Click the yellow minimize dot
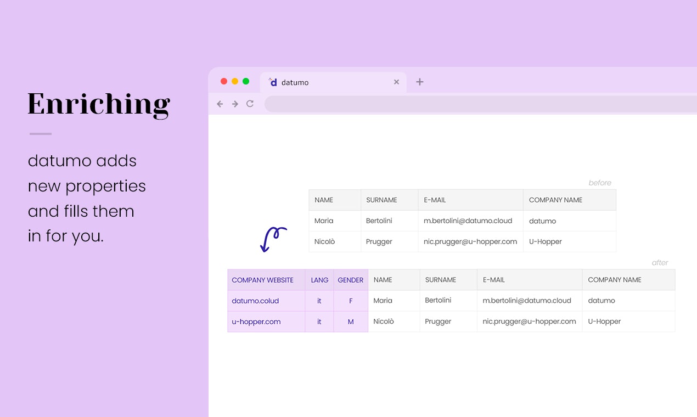The width and height of the screenshot is (697, 417). point(235,81)
